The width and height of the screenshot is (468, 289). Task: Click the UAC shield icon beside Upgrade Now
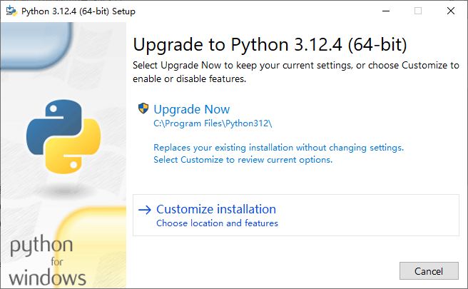[143, 109]
